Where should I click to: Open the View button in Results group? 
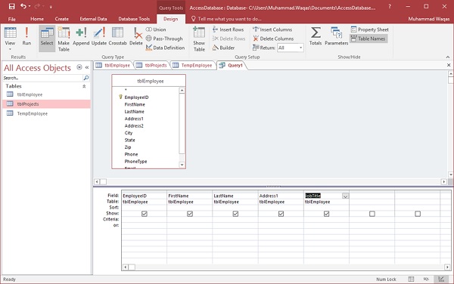10,39
